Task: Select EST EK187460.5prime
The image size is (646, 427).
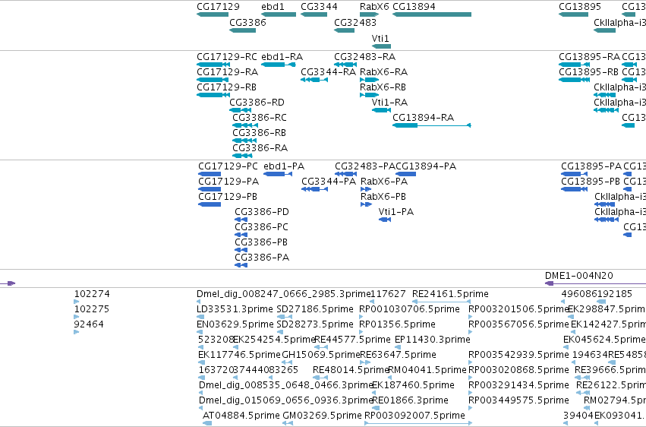Action: (x=413, y=385)
